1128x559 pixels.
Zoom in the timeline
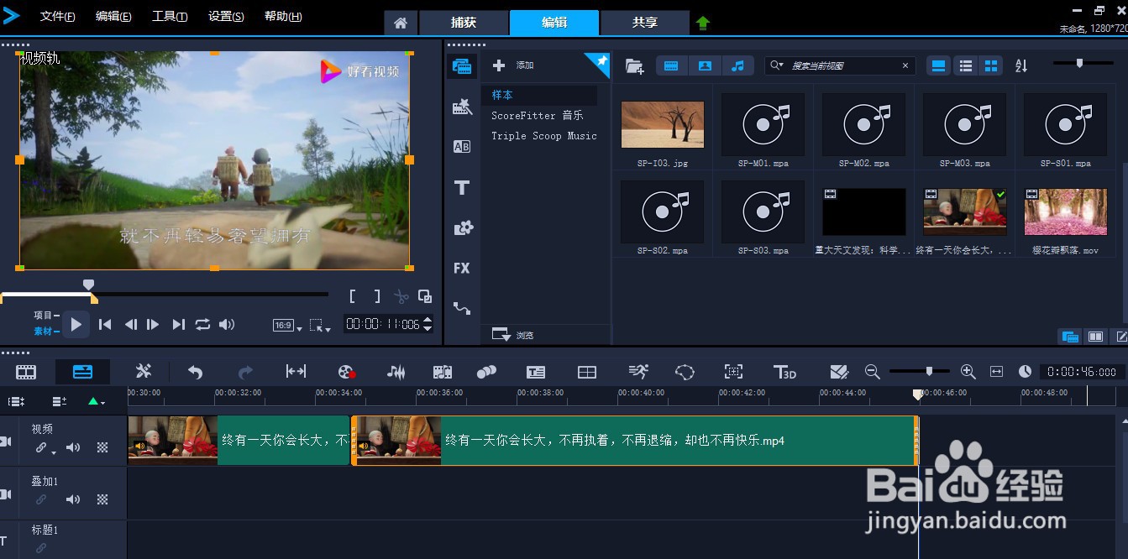click(x=968, y=371)
